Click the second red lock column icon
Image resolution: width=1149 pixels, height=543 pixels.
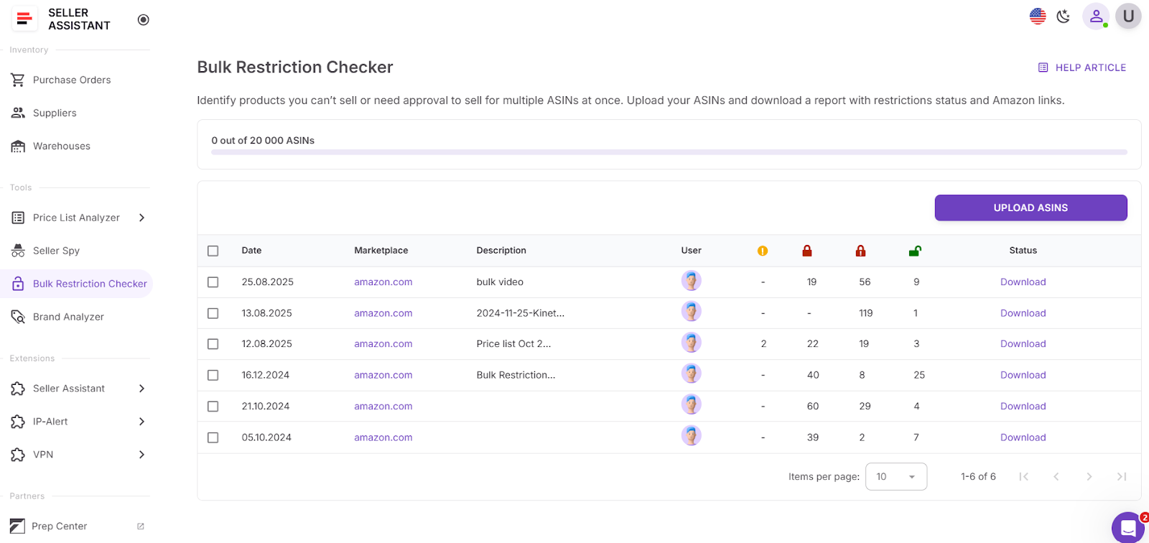(x=860, y=251)
